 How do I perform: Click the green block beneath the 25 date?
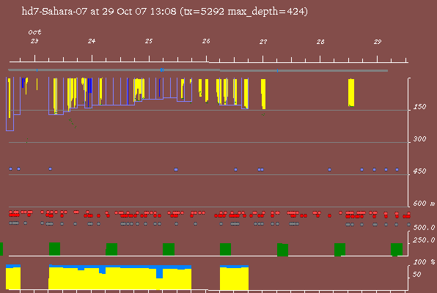[169, 249]
